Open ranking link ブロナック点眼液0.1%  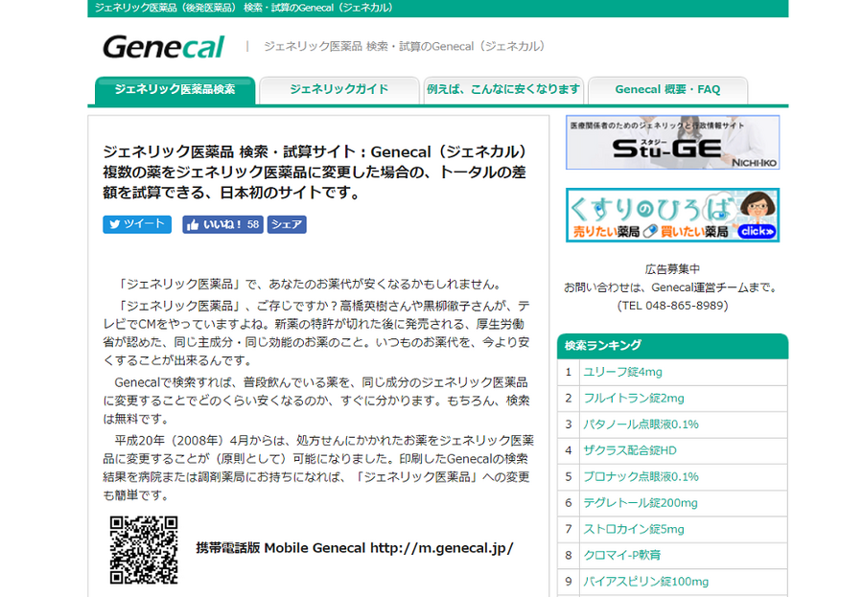click(641, 476)
